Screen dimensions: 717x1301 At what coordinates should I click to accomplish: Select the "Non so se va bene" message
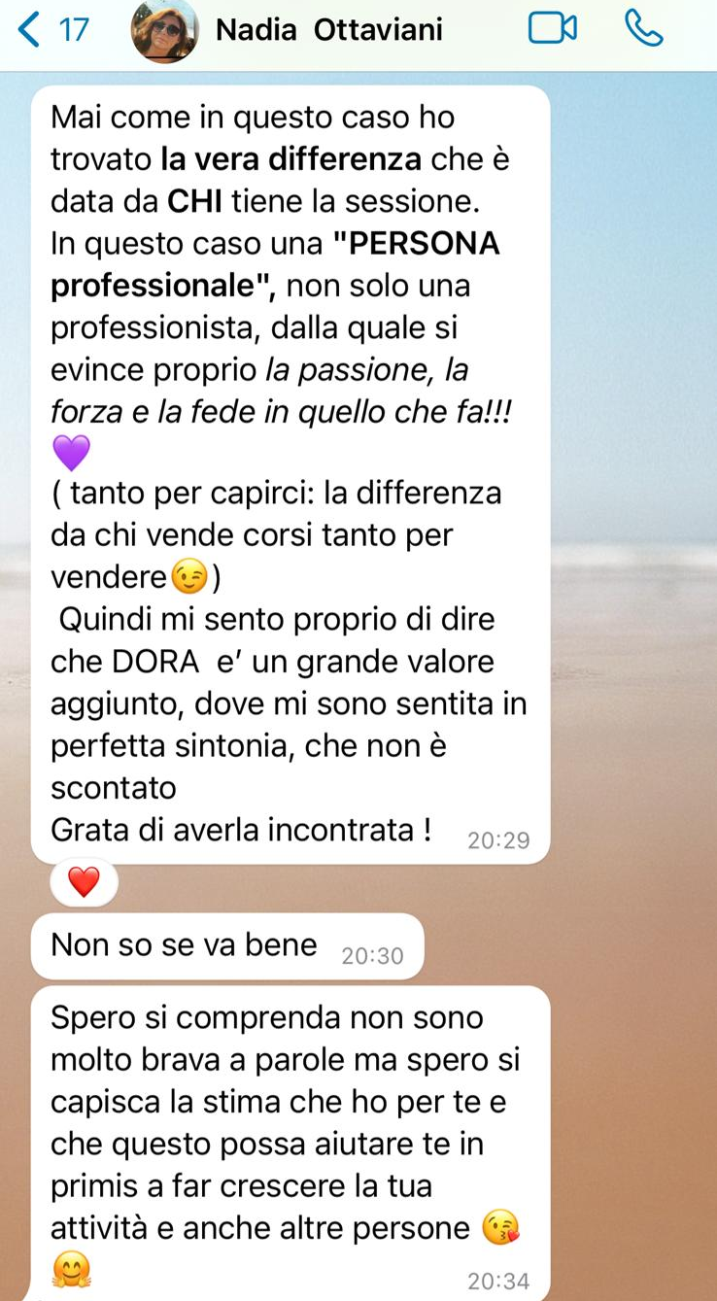pos(227,945)
